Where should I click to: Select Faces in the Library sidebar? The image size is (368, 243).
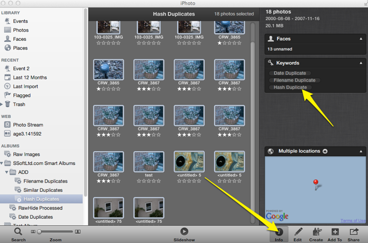(19, 39)
